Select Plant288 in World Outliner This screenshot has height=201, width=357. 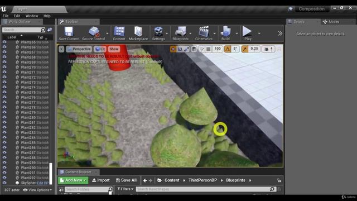[x=28, y=157]
